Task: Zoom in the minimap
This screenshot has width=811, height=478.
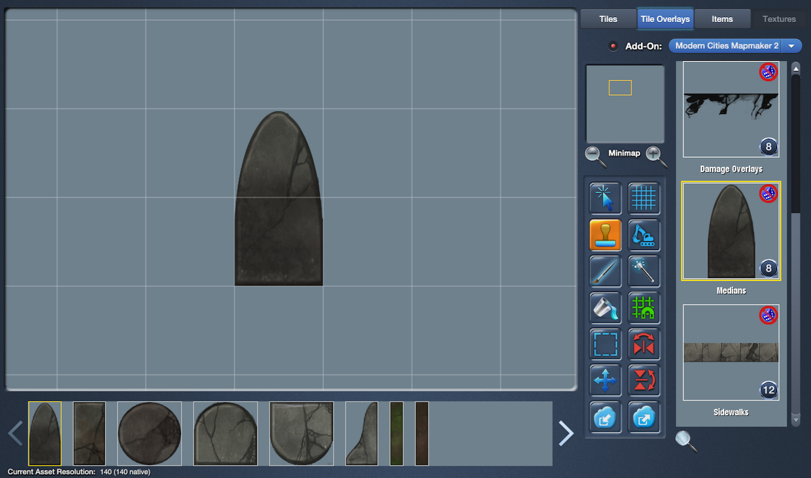Action: point(656,156)
